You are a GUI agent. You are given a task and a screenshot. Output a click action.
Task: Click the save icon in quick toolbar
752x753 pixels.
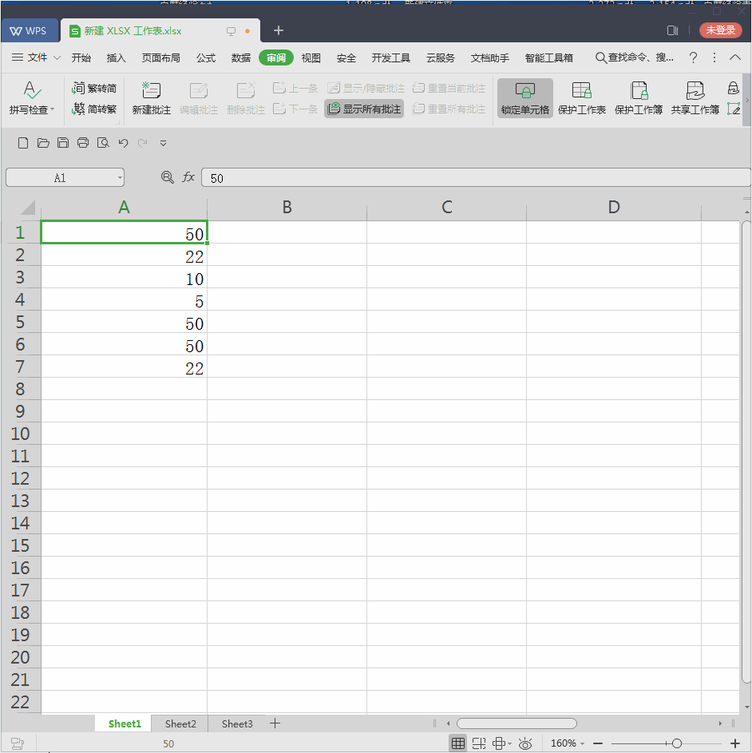click(x=63, y=143)
